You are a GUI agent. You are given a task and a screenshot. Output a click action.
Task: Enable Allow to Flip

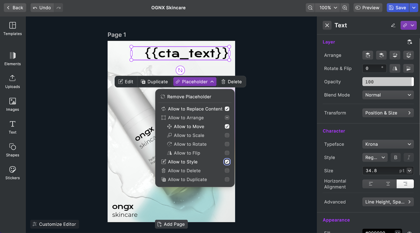pyautogui.click(x=227, y=153)
